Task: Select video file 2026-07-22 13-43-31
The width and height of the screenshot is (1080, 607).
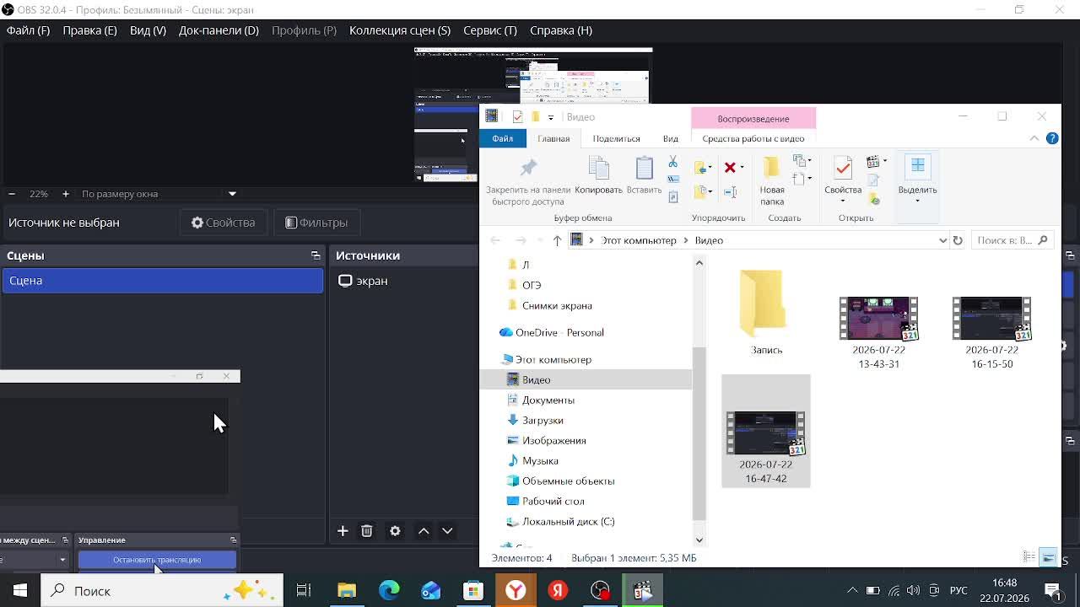Action: 878,332
